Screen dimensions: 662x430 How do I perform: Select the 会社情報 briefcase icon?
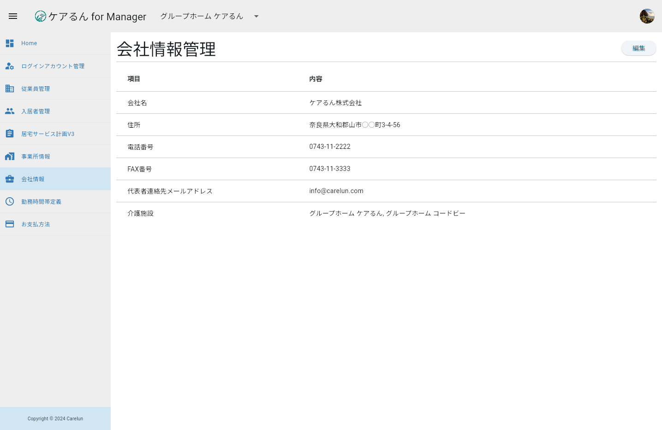(10, 178)
